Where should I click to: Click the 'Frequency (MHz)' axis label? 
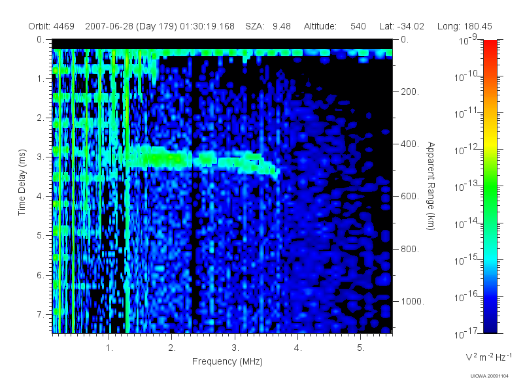coord(228,362)
